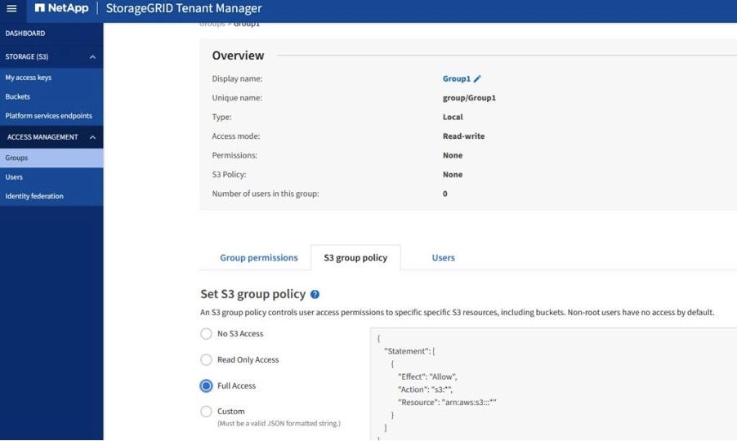Collapse the Access Management sidebar section
Screen dimensions: 737x441
point(92,137)
